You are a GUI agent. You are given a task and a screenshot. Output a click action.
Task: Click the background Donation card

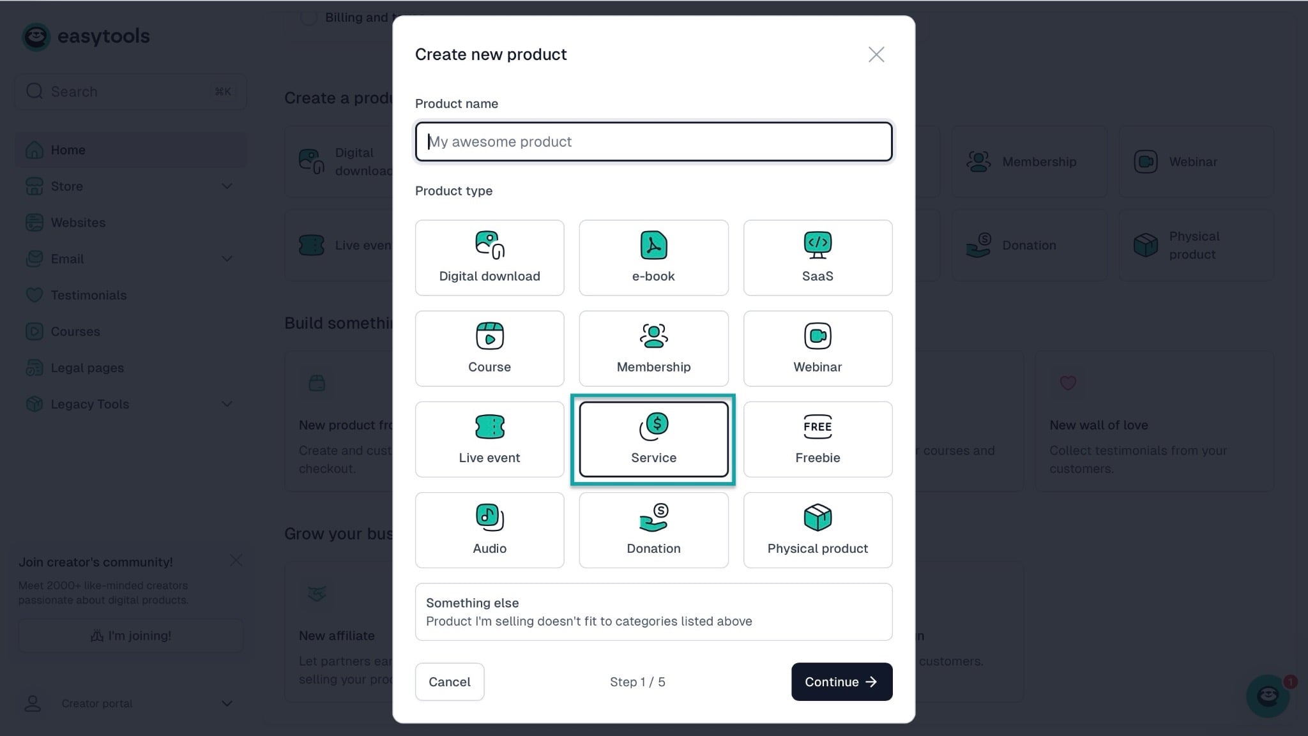point(1029,245)
